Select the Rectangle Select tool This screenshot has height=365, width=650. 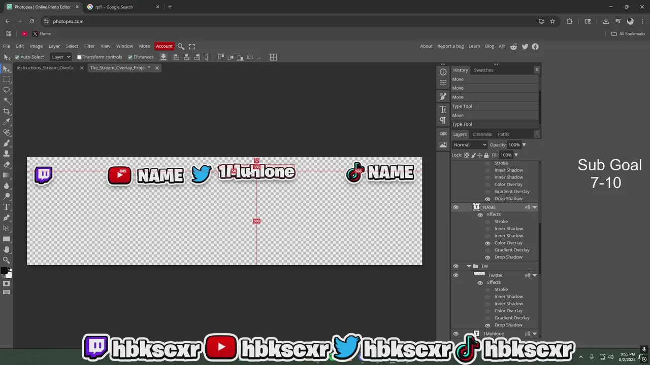coord(7,79)
